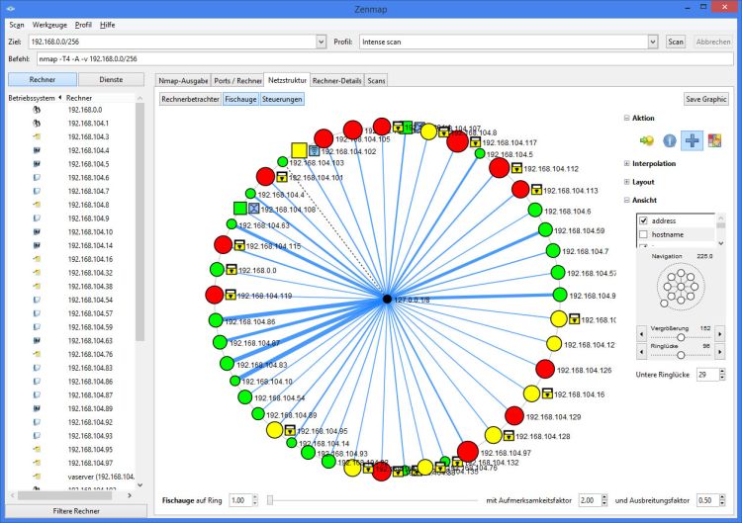742x523 pixels.
Task: Click the black localhost node at graph center
Action: tap(386, 299)
